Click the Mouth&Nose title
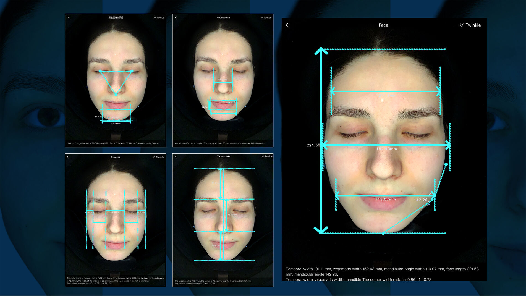Viewport: 526px width, 296px height. tap(223, 17)
